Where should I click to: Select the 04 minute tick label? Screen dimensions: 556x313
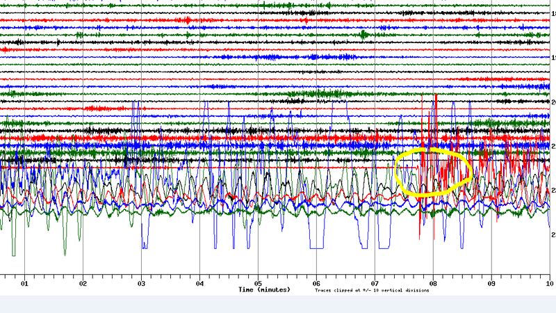click(x=199, y=283)
